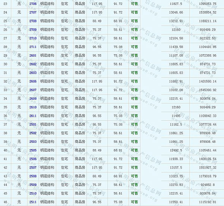Viewport: 224px width, 206px height.
Task: Click room 2710 in the table
Action: [33, 38]
